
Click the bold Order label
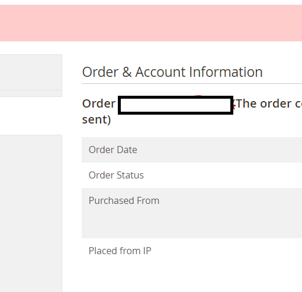coord(99,103)
